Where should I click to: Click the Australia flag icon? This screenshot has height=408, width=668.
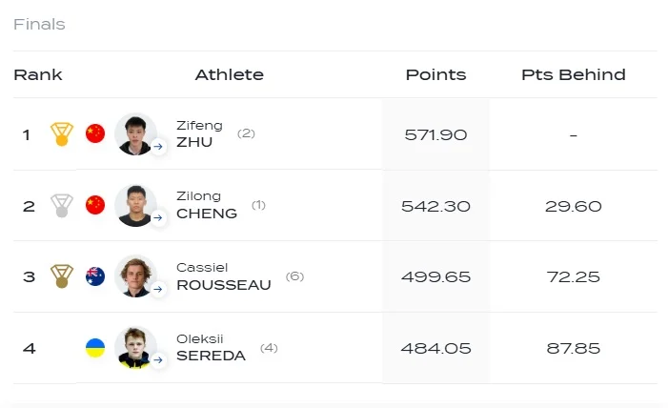coord(94,276)
